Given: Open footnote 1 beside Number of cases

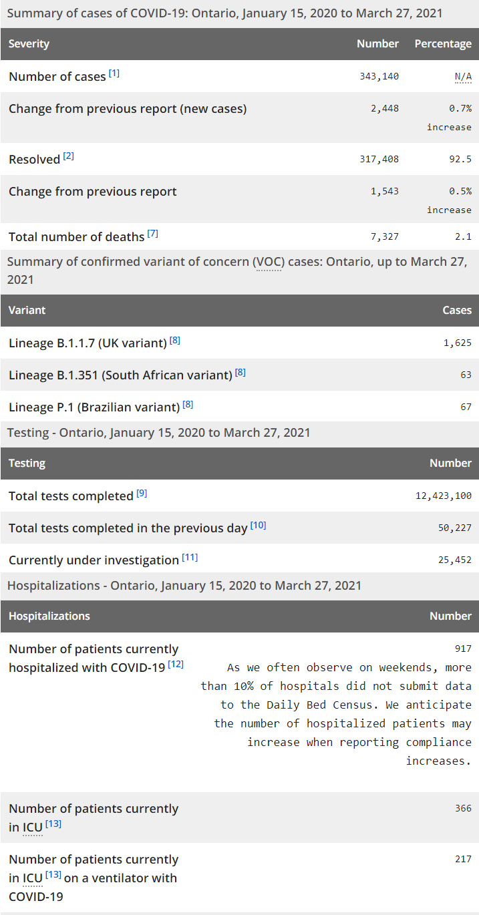Looking at the screenshot, I should [x=114, y=73].
